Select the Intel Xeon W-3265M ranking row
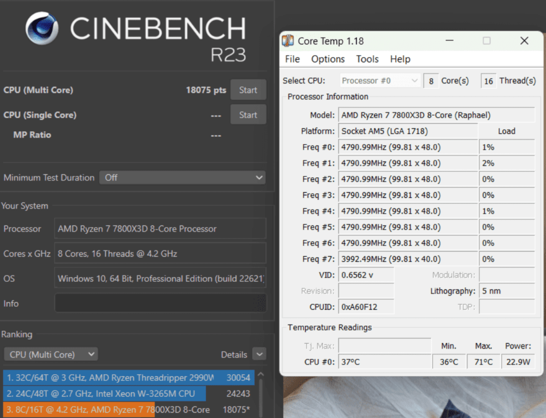Image resolution: width=546 pixels, height=418 pixels. (128, 393)
